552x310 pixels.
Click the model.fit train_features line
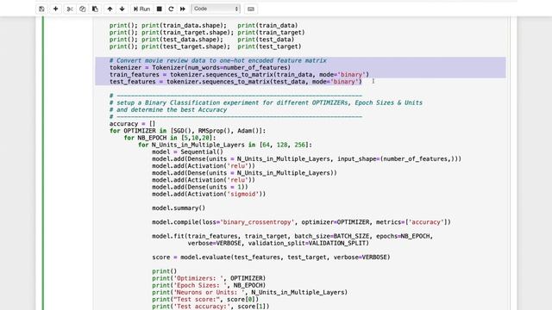click(292, 236)
